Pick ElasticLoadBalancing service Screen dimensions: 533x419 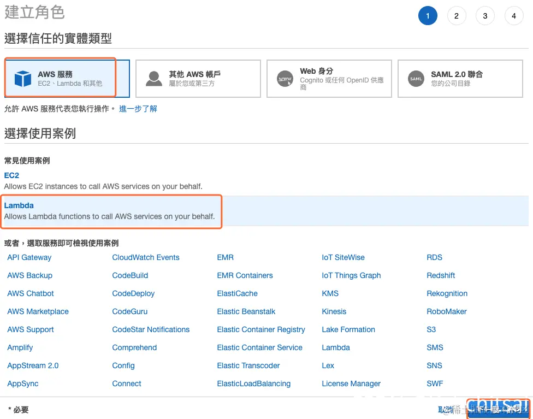pyautogui.click(x=254, y=383)
